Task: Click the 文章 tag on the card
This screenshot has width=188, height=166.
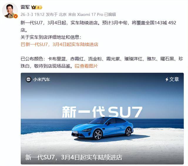Action: [x=174, y=79]
